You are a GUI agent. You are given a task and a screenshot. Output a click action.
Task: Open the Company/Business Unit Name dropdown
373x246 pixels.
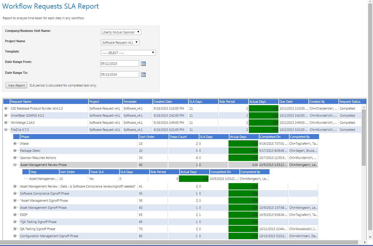[x=121, y=32]
